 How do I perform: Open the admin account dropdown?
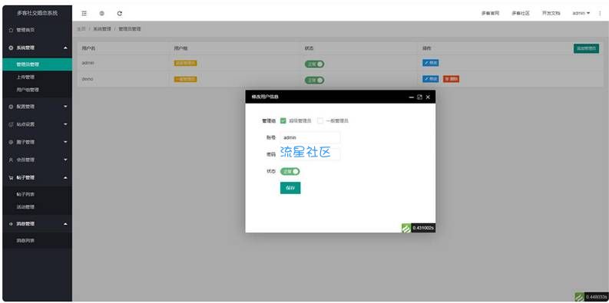coord(581,13)
